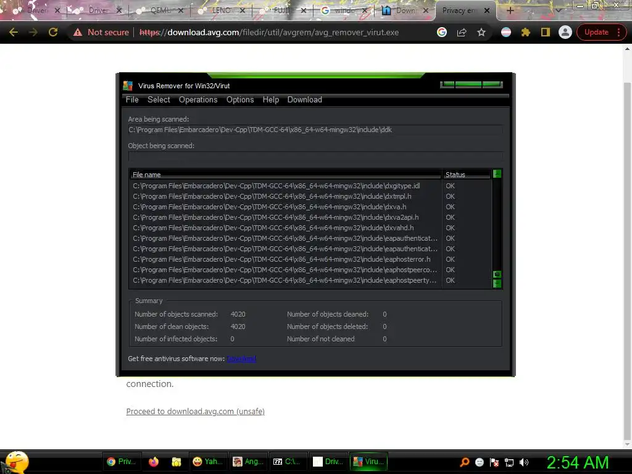Open the File menu in Virus Remover
632x474 pixels.
click(132, 99)
